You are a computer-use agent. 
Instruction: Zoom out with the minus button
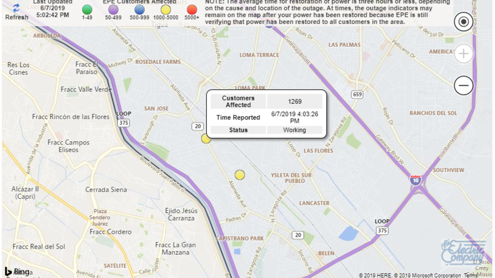click(x=463, y=86)
